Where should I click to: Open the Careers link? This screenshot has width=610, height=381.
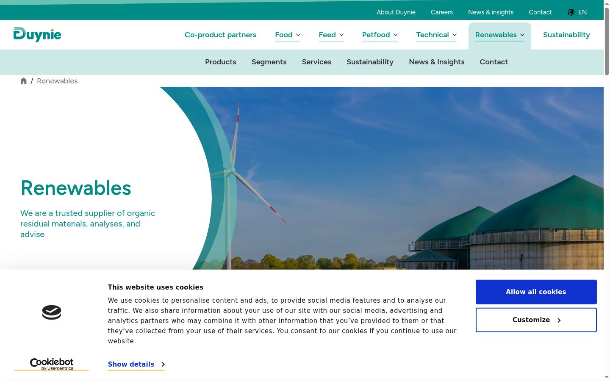tap(442, 12)
